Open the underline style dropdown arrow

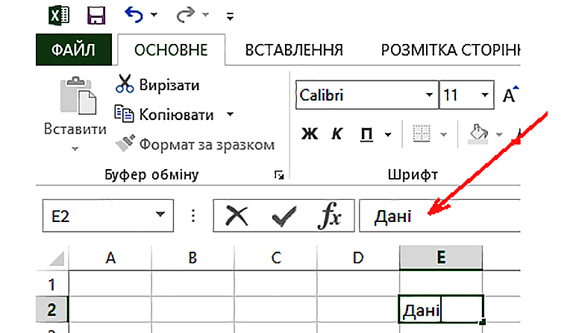[x=388, y=135]
